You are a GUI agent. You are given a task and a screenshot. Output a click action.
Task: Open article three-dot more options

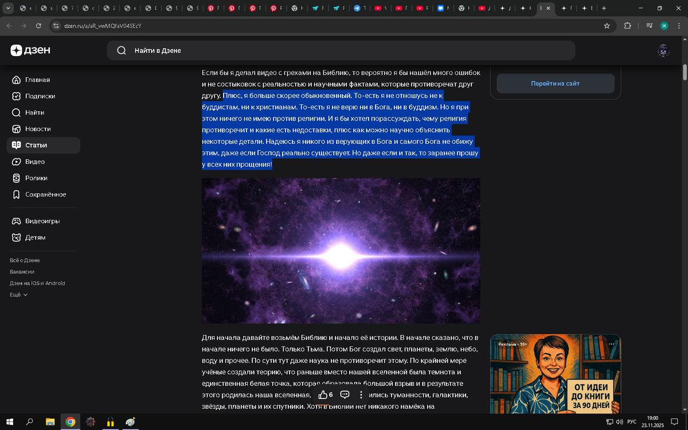pos(361,394)
